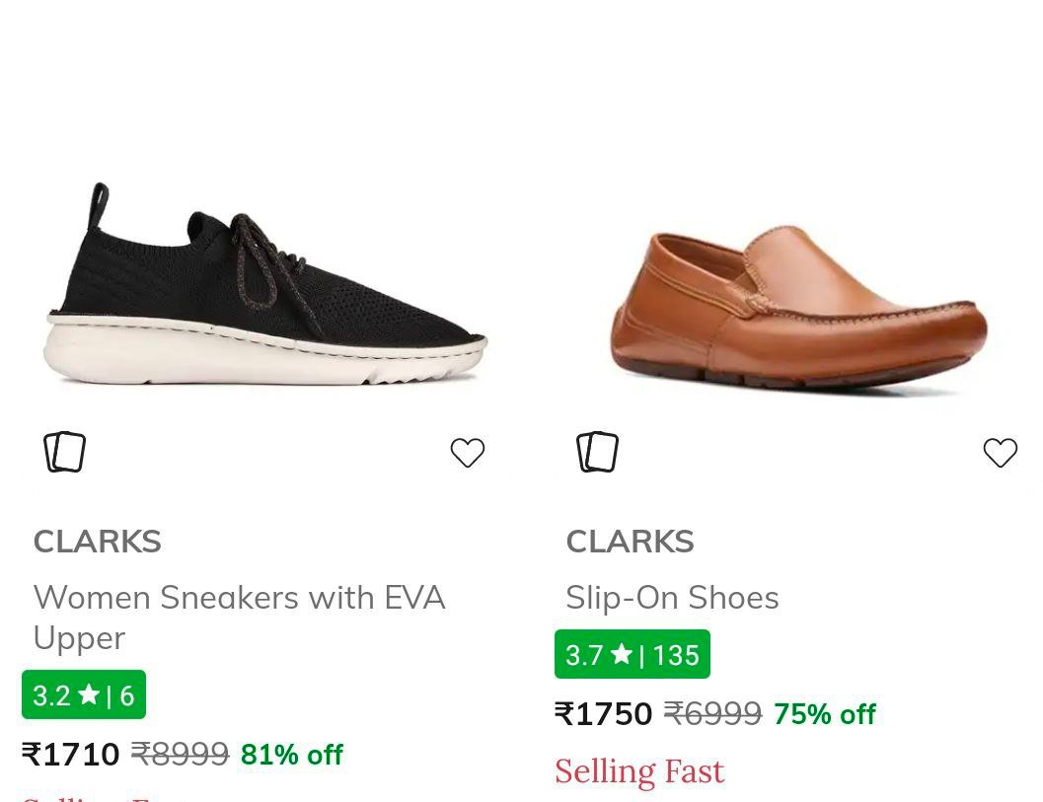Click the 75% off discount label
This screenshot has width=1043, height=802.
coord(825,714)
